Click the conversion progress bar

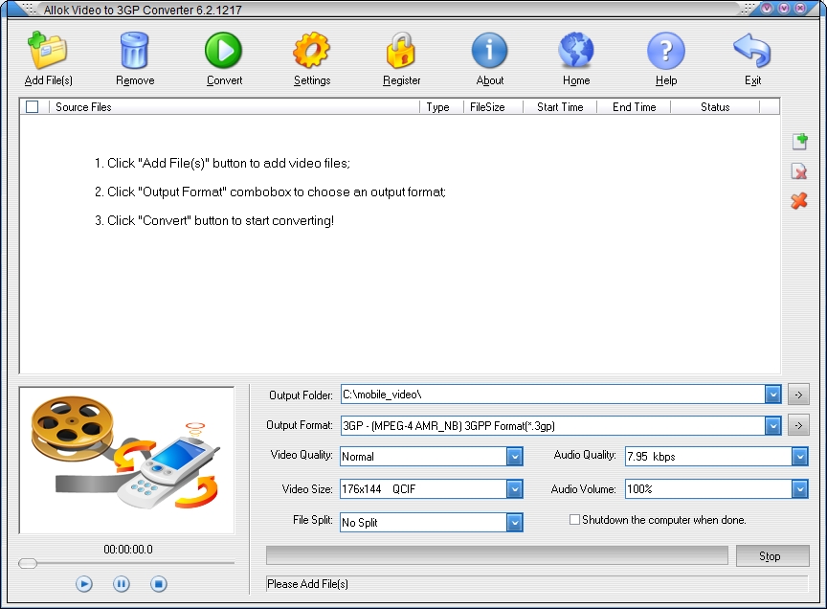point(497,555)
